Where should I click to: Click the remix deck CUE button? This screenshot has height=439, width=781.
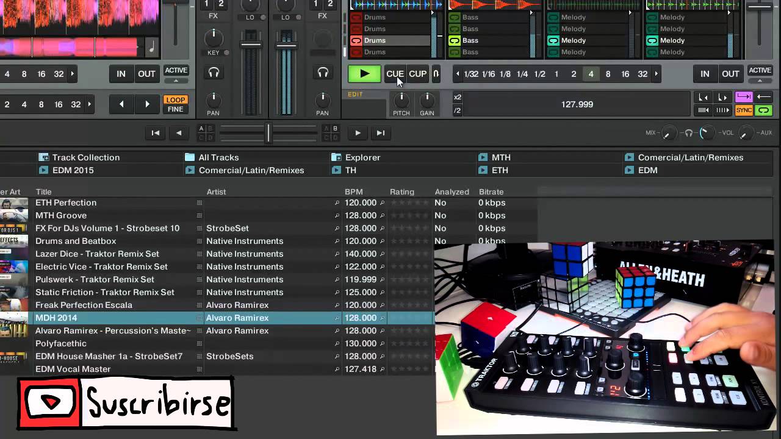(395, 74)
